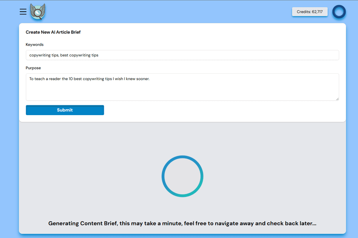Grab the Purpose textarea resize handle
The width and height of the screenshot is (358, 238).
(337, 99)
